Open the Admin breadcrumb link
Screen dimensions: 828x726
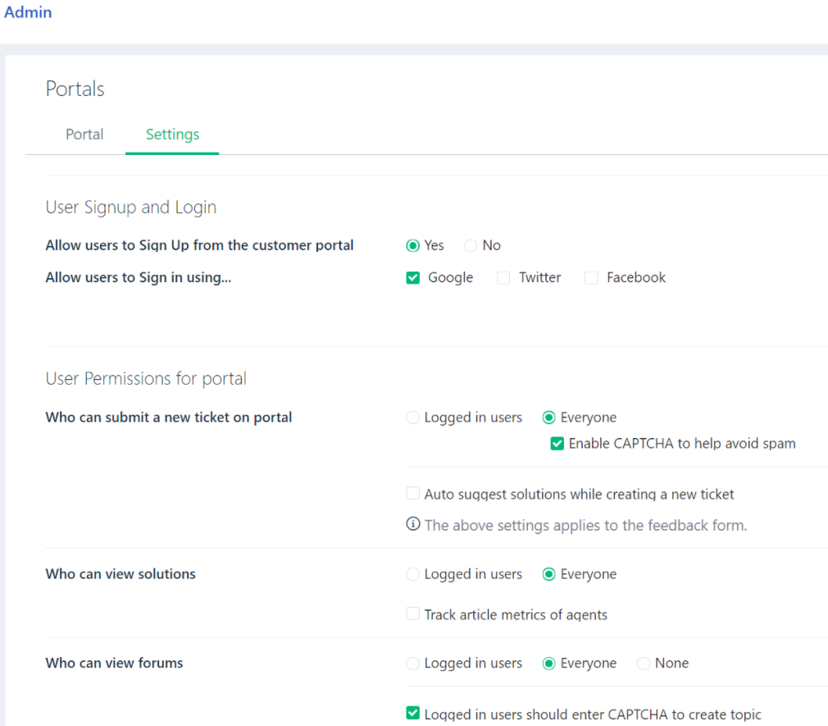coord(28,12)
